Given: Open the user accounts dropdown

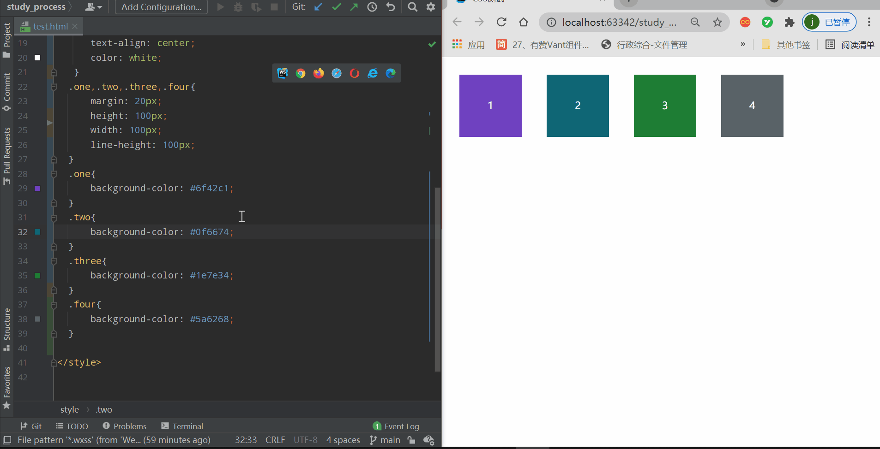Looking at the screenshot, I should pyautogui.click(x=94, y=7).
